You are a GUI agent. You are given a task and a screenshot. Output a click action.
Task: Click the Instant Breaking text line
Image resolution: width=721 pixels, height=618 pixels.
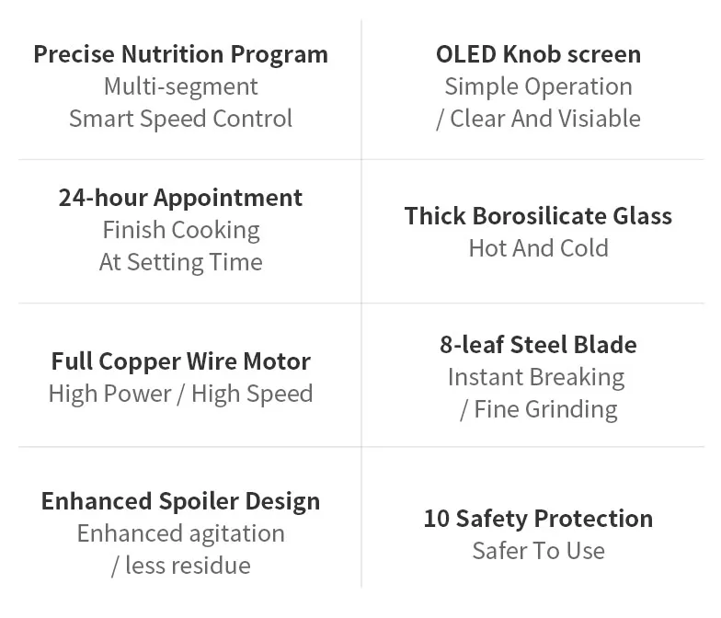click(x=536, y=377)
